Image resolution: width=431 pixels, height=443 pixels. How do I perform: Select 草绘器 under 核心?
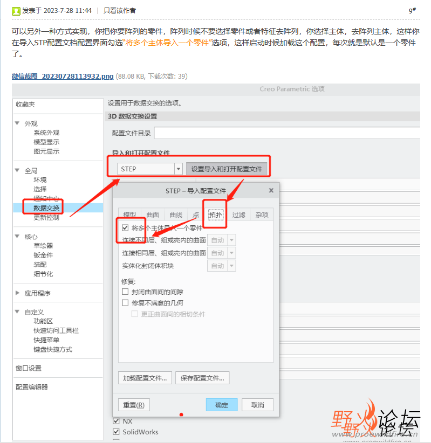43,246
